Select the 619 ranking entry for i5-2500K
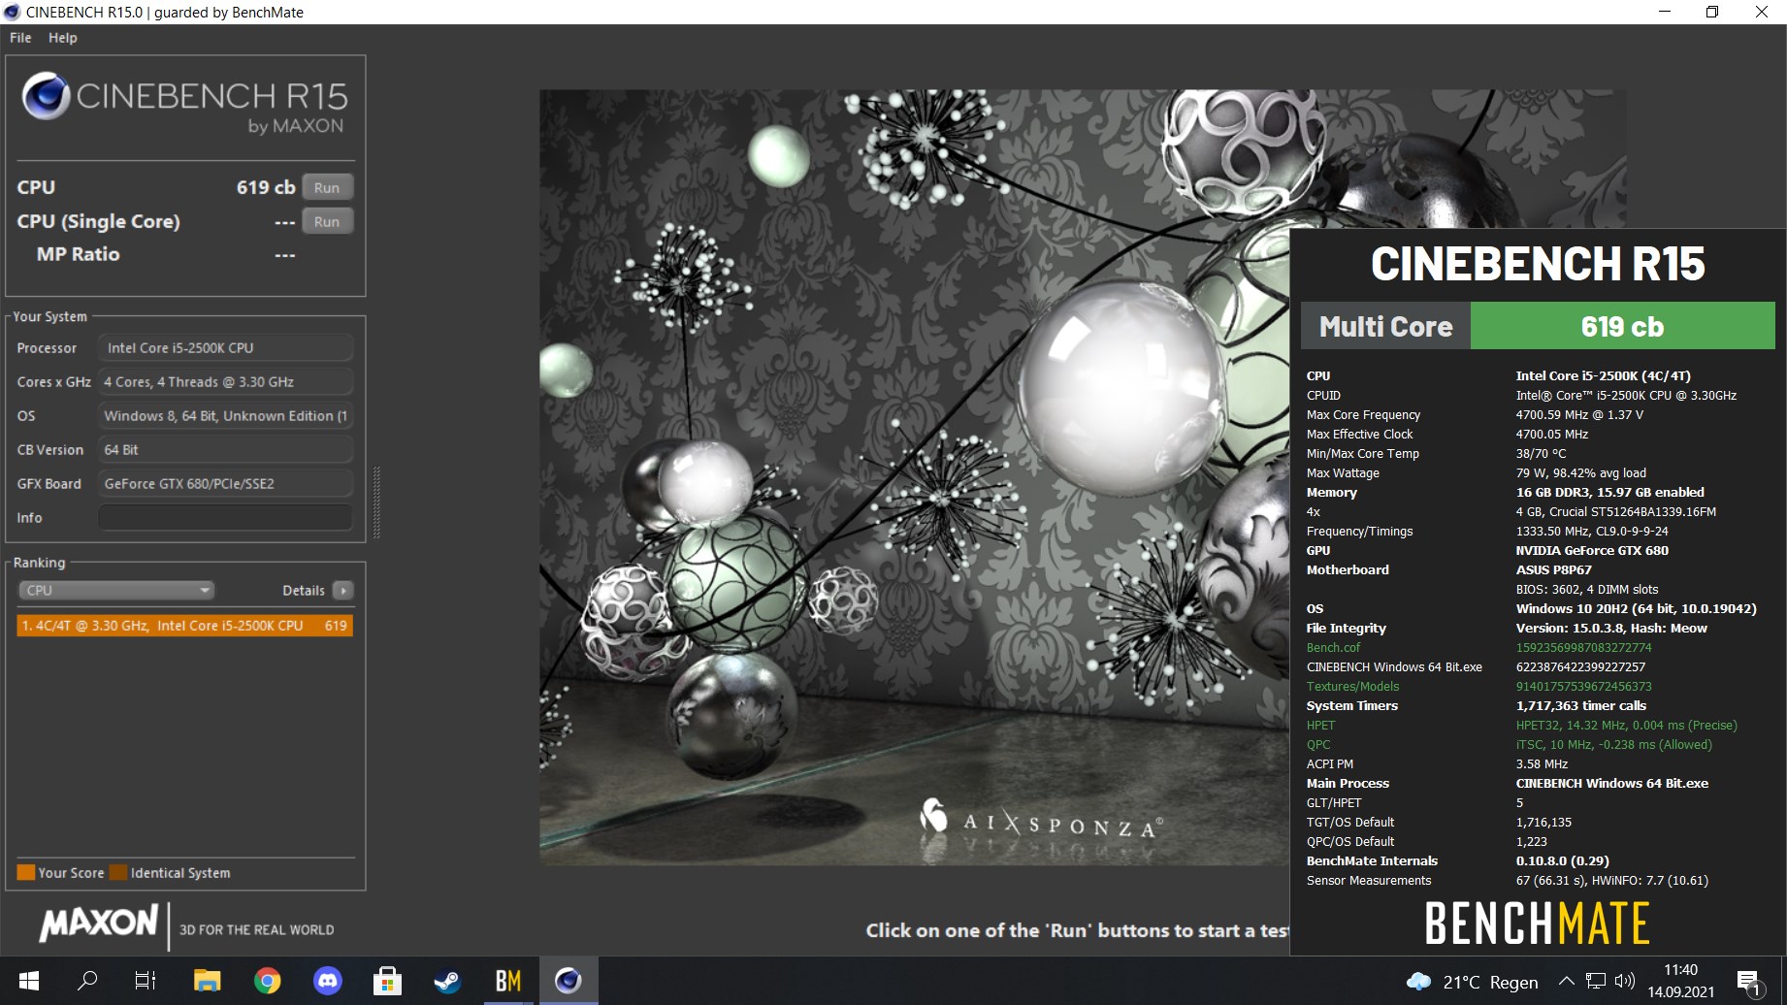The width and height of the screenshot is (1787, 1005). point(184,626)
